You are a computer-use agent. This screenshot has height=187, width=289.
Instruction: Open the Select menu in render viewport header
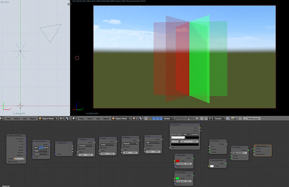[90, 118]
